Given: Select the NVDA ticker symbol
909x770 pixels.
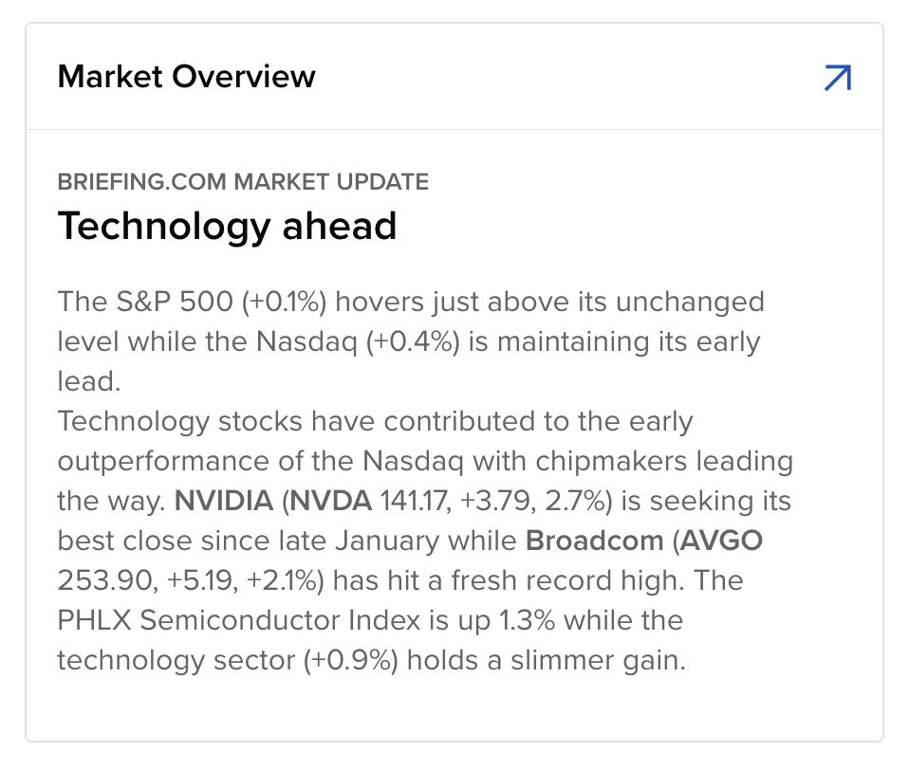Looking at the screenshot, I should pyautogui.click(x=333, y=500).
